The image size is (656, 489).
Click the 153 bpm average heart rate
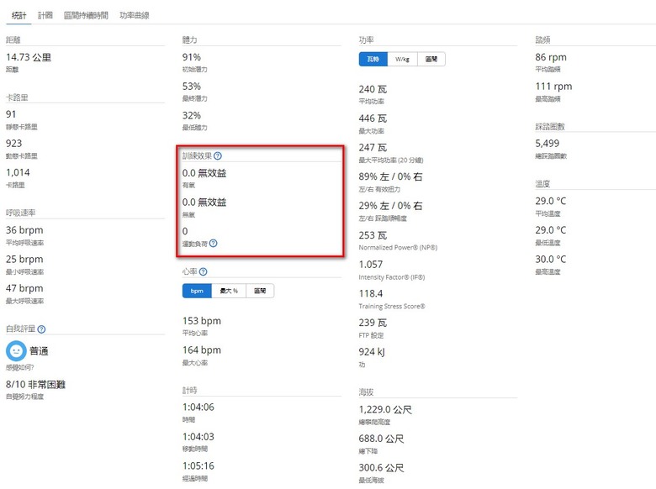[x=202, y=321]
